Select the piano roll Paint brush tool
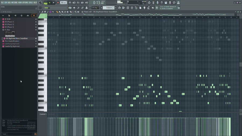Image resolution: width=242 pixels, height=136 pixels. (x=60, y=12)
